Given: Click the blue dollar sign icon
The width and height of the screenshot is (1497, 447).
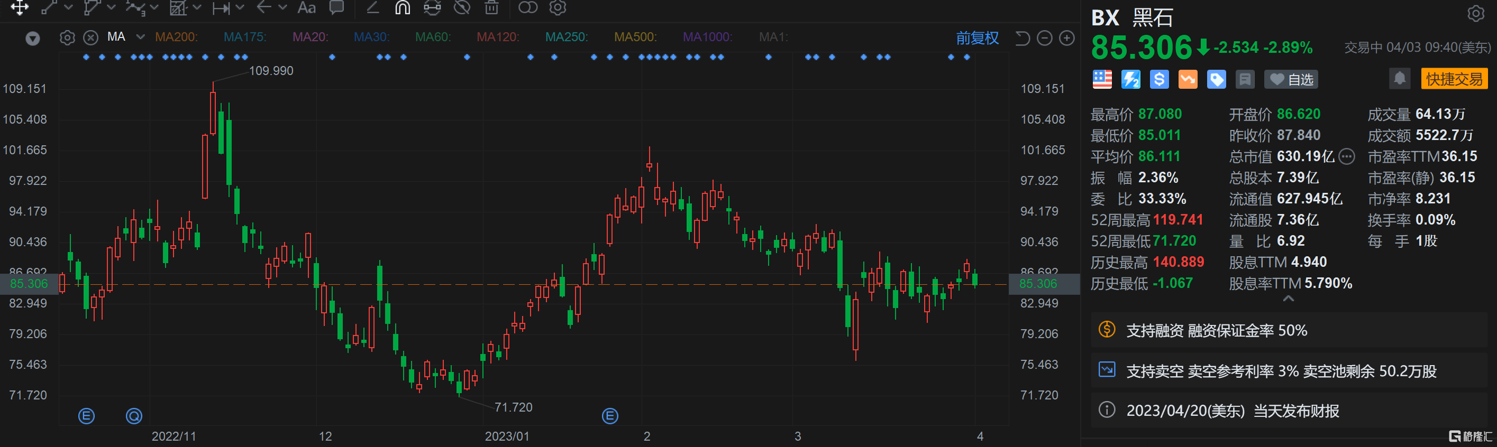Looking at the screenshot, I should 1160,80.
